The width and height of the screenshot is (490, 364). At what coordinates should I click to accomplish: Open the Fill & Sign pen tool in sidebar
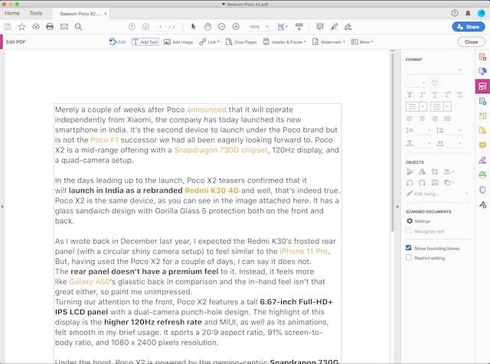pos(482,160)
